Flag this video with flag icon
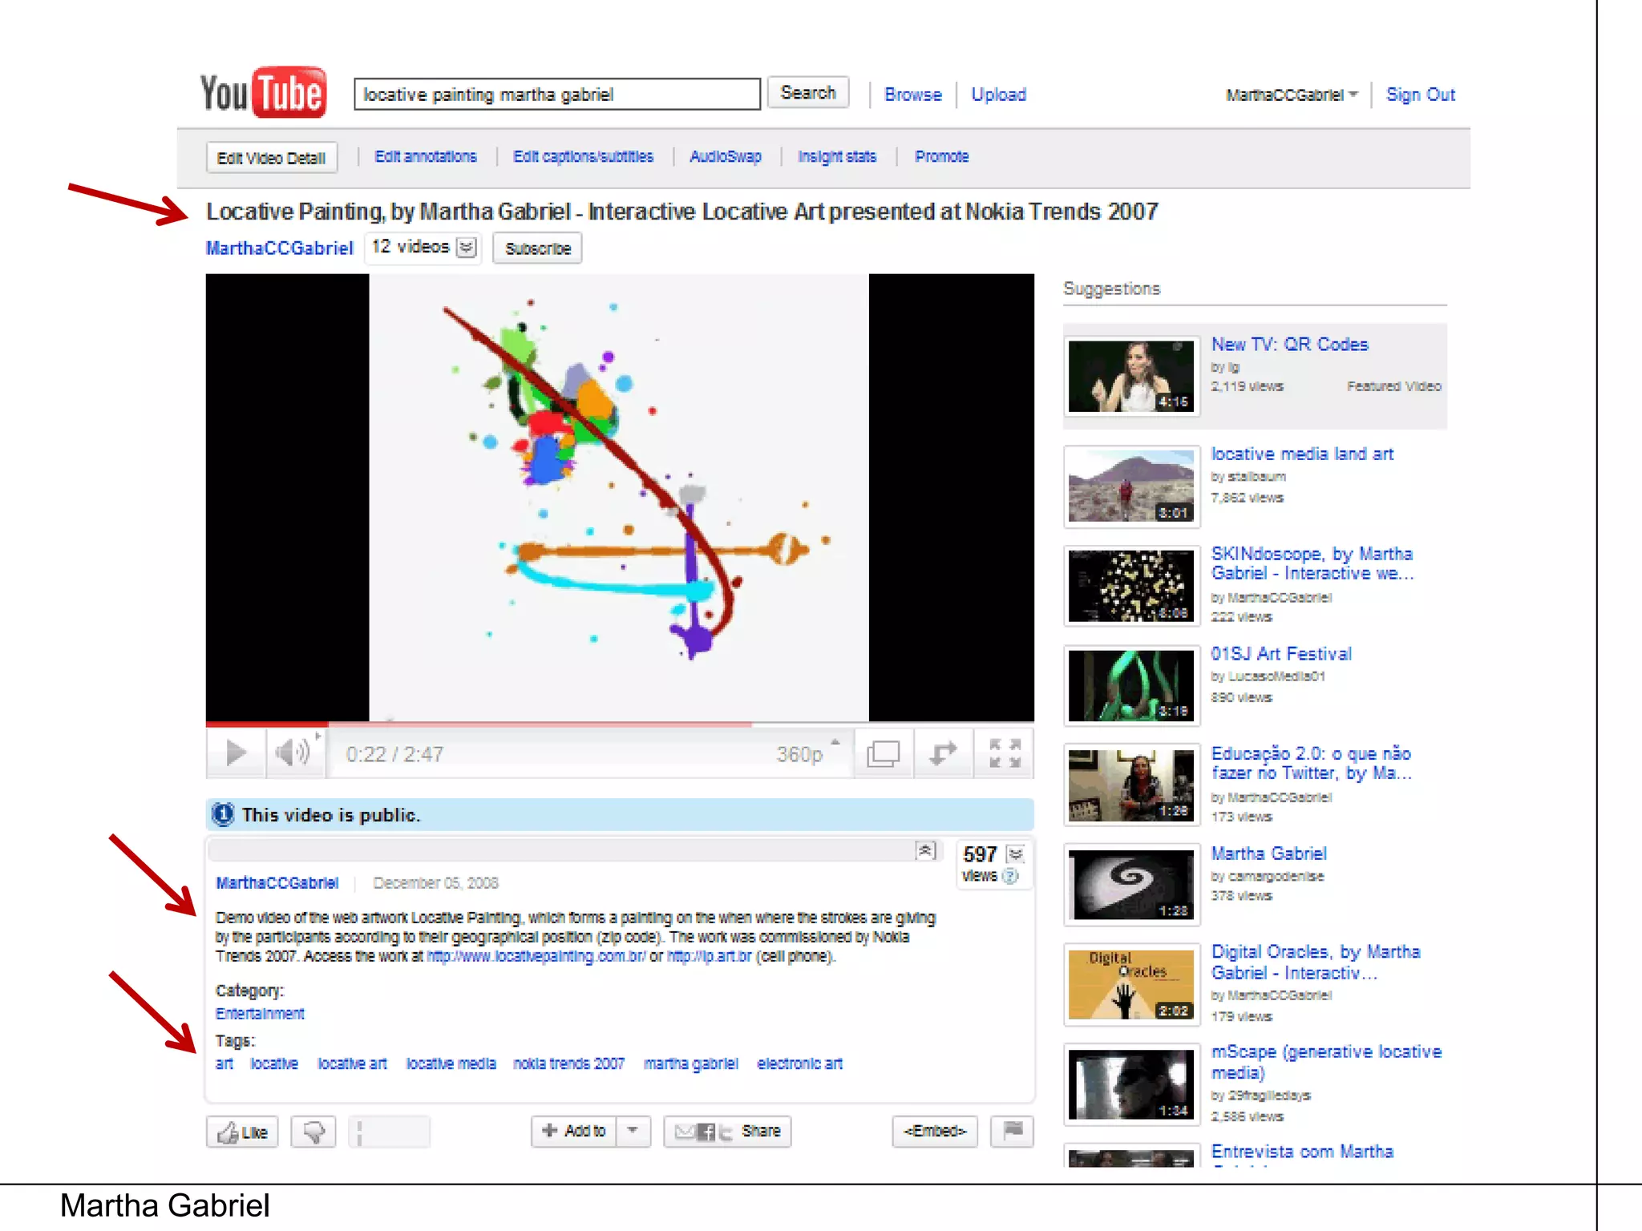 click(x=1013, y=1131)
